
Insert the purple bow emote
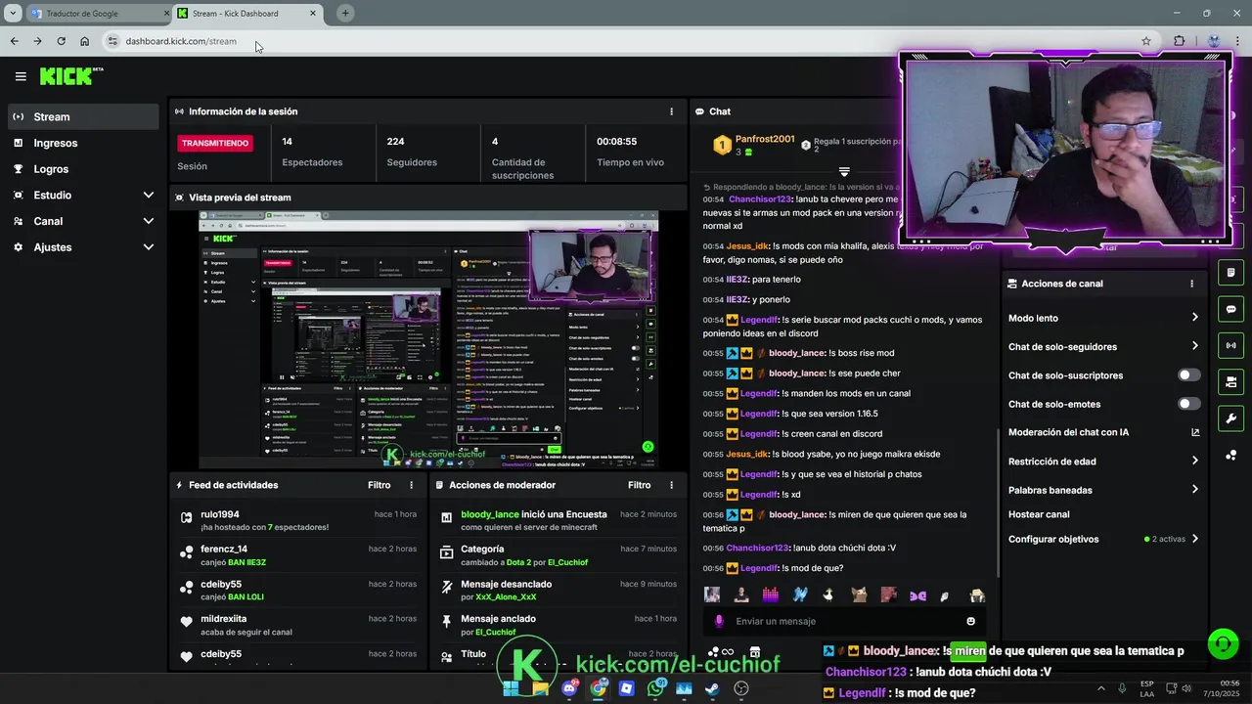pyautogui.click(x=917, y=594)
